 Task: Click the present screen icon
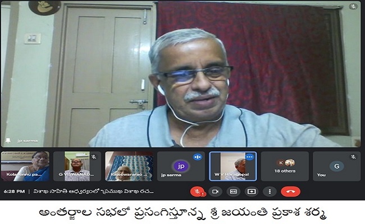[252, 192]
